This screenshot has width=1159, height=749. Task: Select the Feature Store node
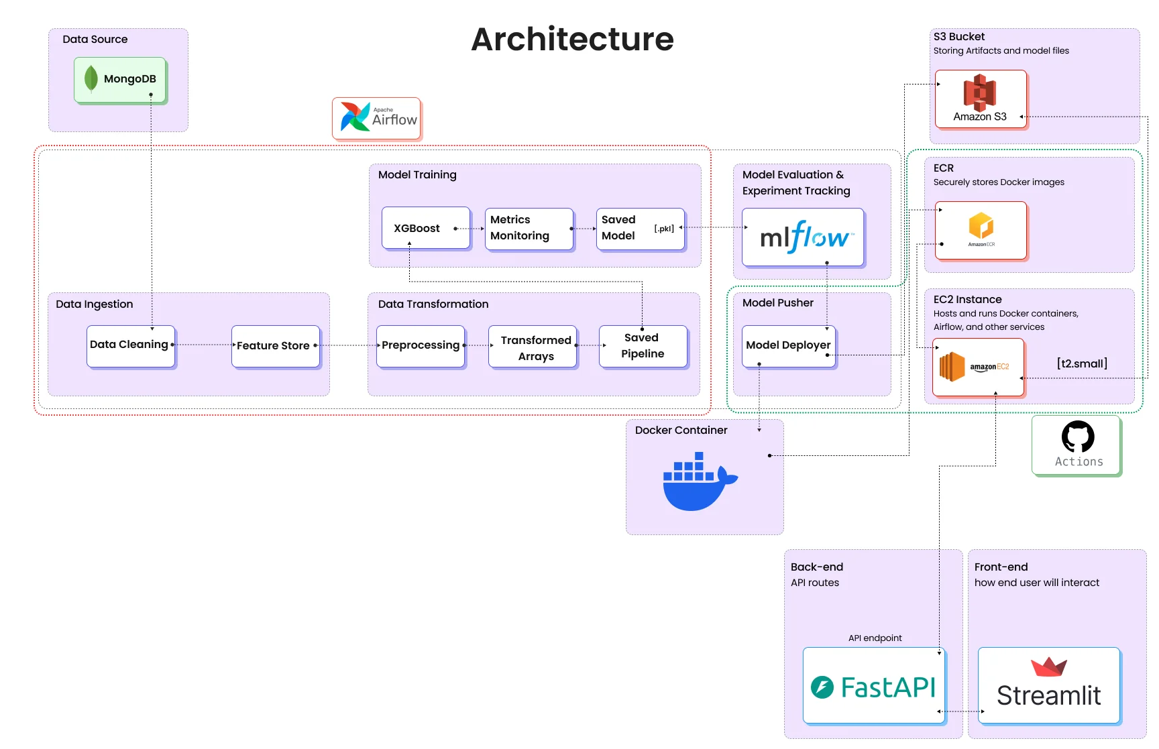click(x=276, y=346)
